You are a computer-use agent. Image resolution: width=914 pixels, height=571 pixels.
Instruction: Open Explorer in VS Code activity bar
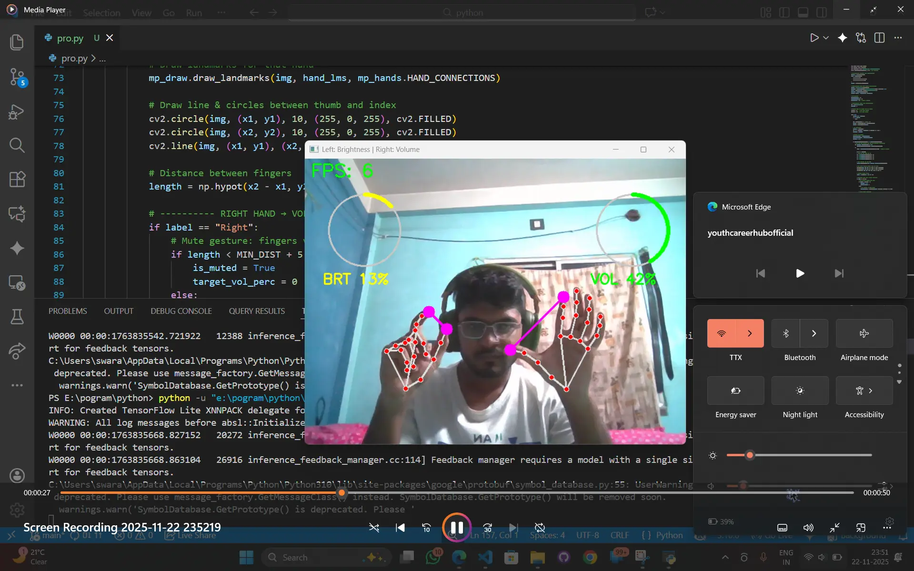tap(17, 42)
